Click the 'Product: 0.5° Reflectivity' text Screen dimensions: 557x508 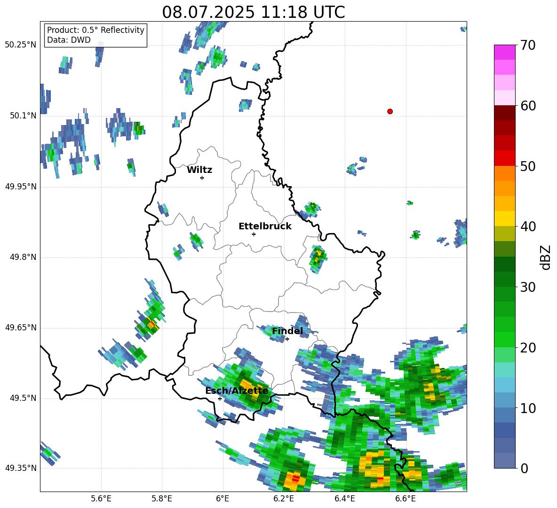tap(95, 30)
